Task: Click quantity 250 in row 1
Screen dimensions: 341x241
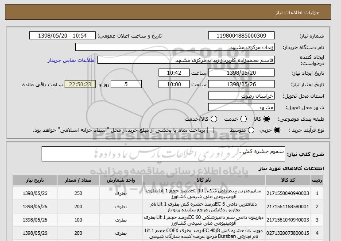Action: click(x=78, y=193)
